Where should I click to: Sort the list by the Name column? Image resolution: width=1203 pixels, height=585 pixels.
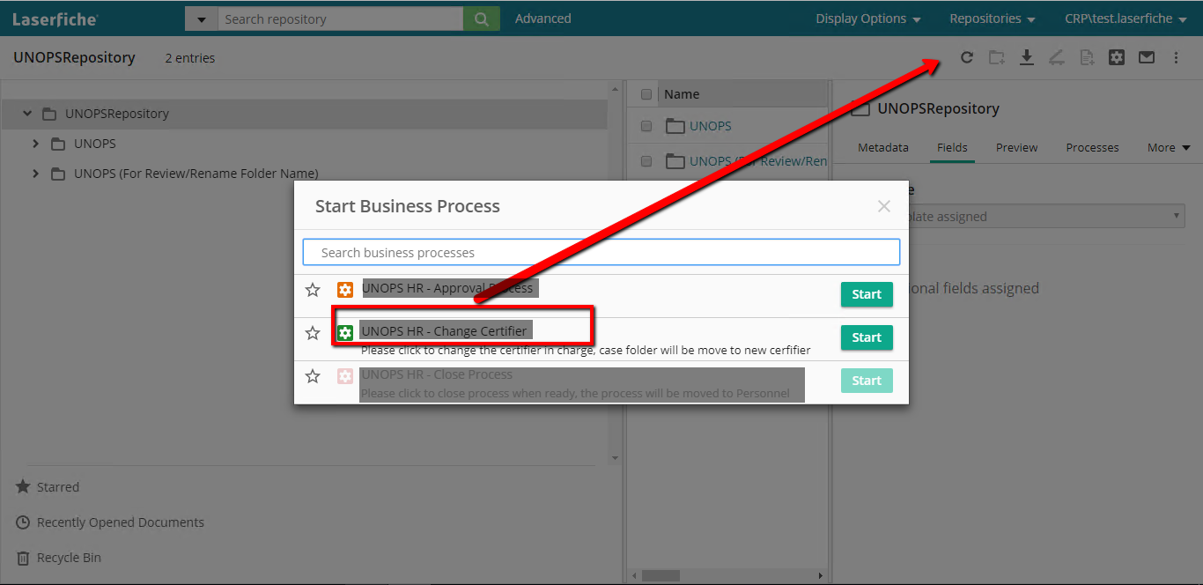tap(682, 94)
